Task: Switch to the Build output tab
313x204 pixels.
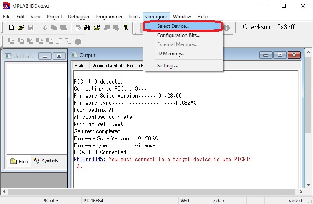Action: click(80, 66)
